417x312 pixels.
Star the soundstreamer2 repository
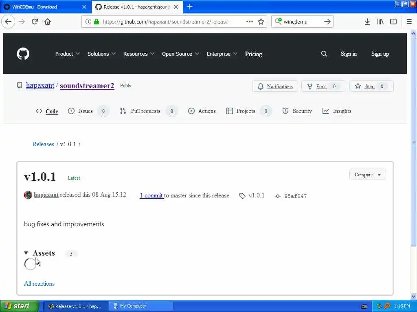[371, 86]
